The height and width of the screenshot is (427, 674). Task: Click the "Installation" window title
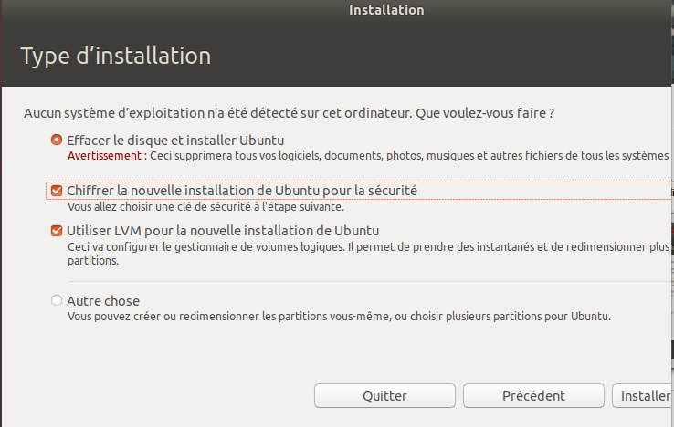(386, 10)
